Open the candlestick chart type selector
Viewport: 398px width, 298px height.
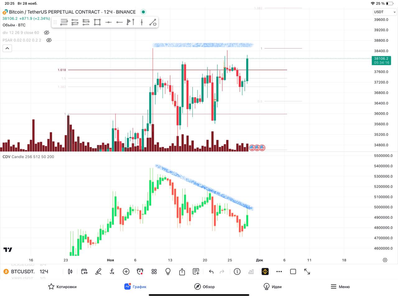point(70,272)
